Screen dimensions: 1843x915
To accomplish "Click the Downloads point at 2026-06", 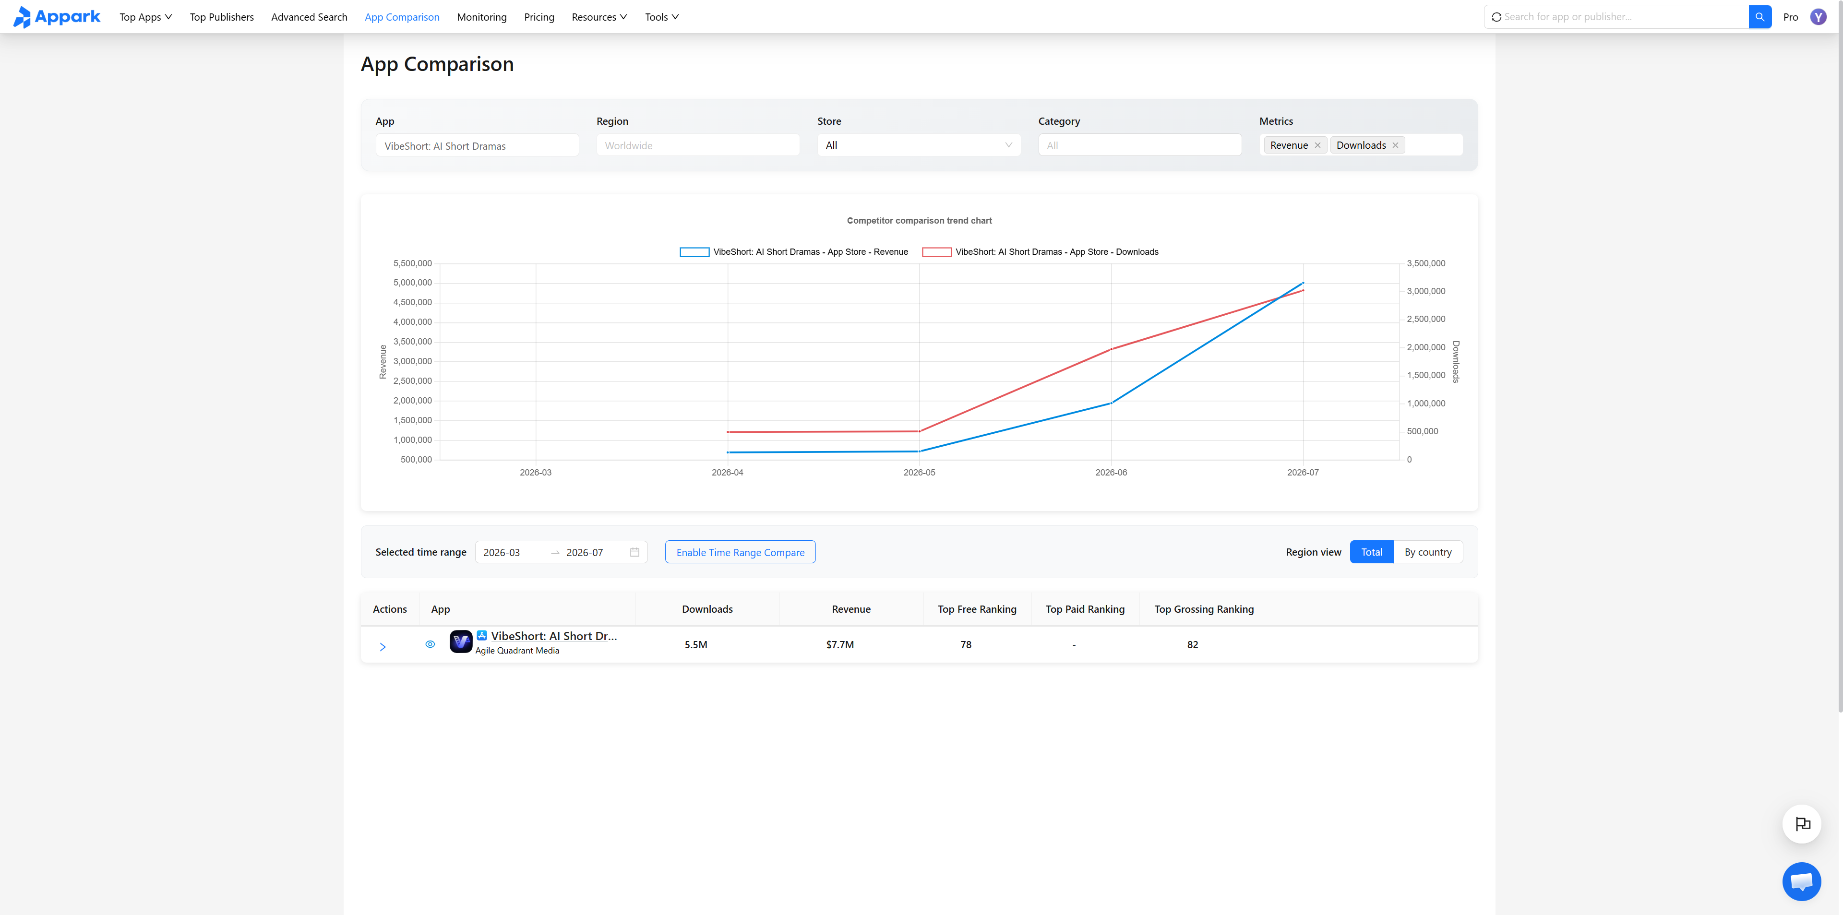I will [1111, 349].
